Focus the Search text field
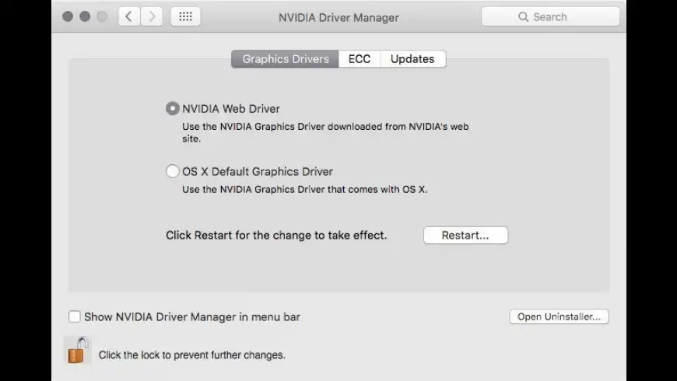677x381 pixels. 560,16
